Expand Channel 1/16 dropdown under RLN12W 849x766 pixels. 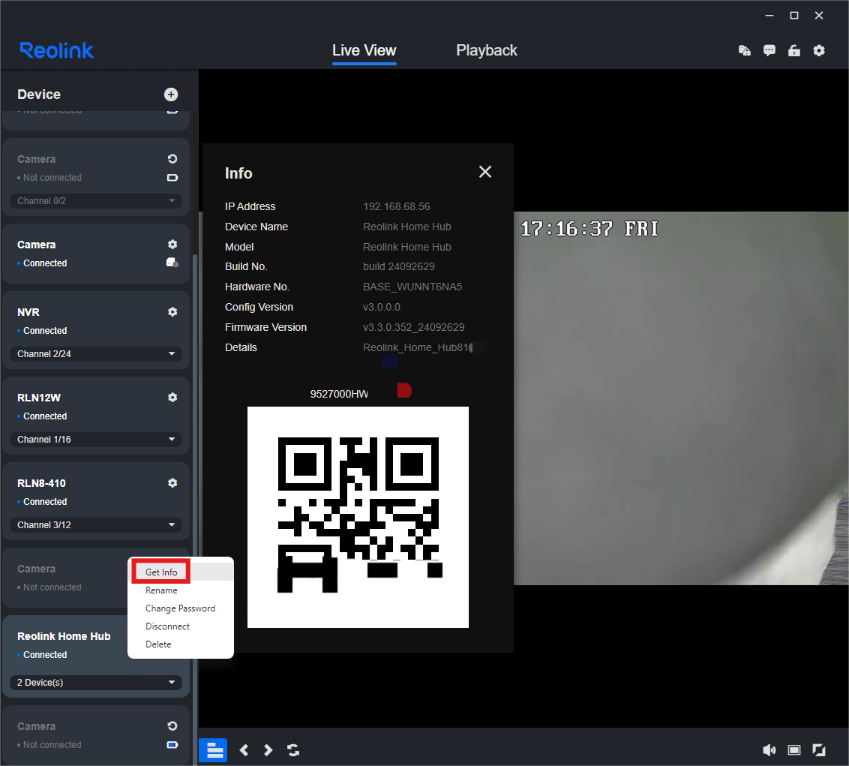pos(96,440)
